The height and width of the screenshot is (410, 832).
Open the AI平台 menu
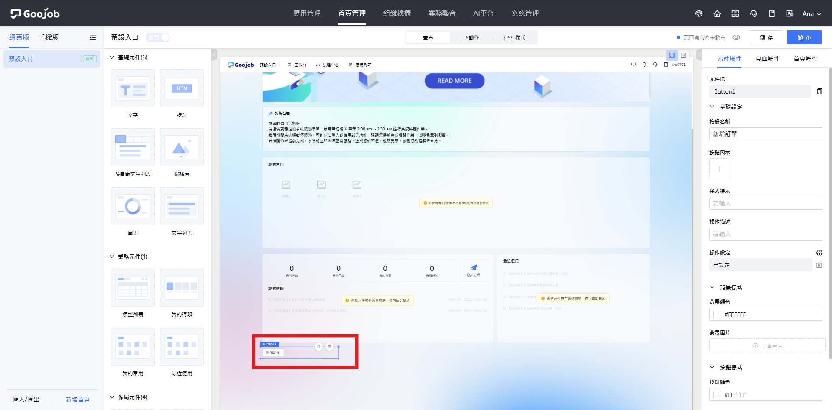coord(484,13)
